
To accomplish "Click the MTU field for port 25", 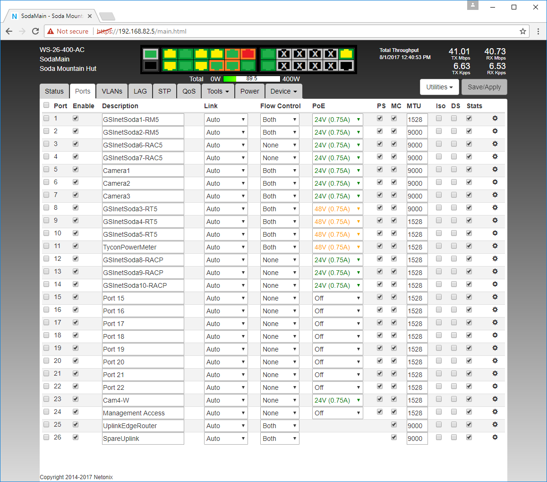I will pos(417,426).
